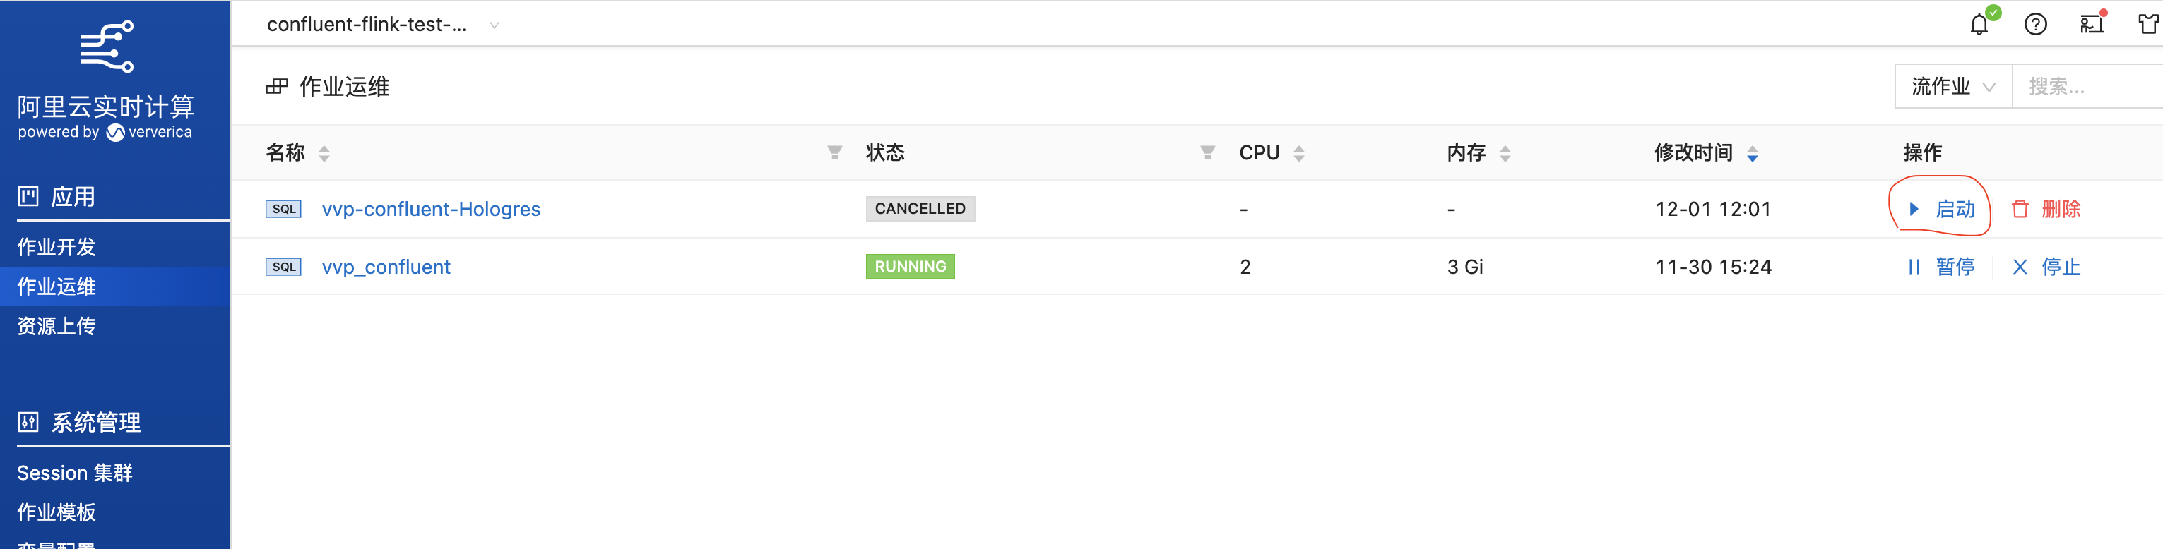Image resolution: width=2163 pixels, height=549 pixels.
Task: Start the vvp-confluent-Hologres job with 启动
Action: (x=1943, y=209)
